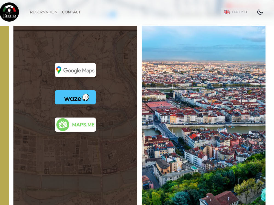Open directions in MAPS.ME
The width and height of the screenshot is (274, 205).
(x=75, y=125)
